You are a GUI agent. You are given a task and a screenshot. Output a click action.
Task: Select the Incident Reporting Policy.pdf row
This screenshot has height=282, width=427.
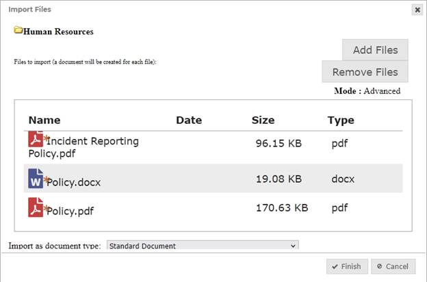[213, 147]
